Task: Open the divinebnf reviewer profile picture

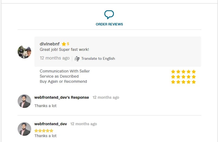Action: 24,52
